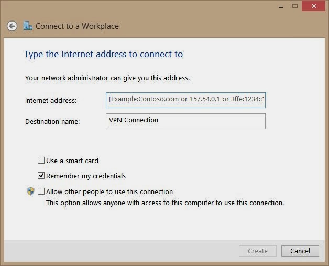Image resolution: width=329 pixels, height=266 pixels.
Task: Click the Destination name field with VPN Connection
Action: click(x=185, y=121)
